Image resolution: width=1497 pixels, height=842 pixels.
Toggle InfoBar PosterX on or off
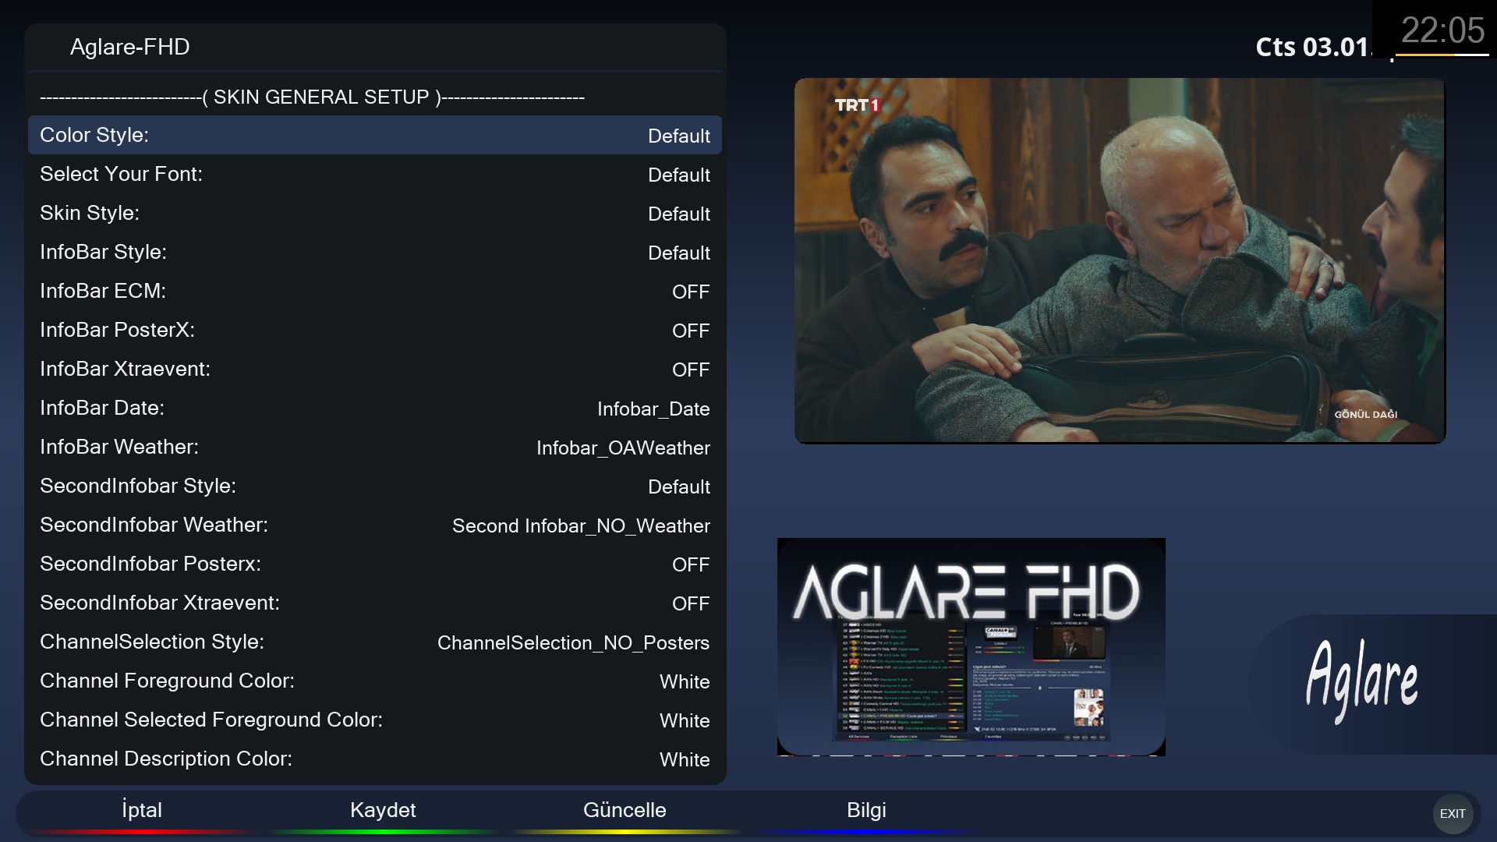pos(375,330)
